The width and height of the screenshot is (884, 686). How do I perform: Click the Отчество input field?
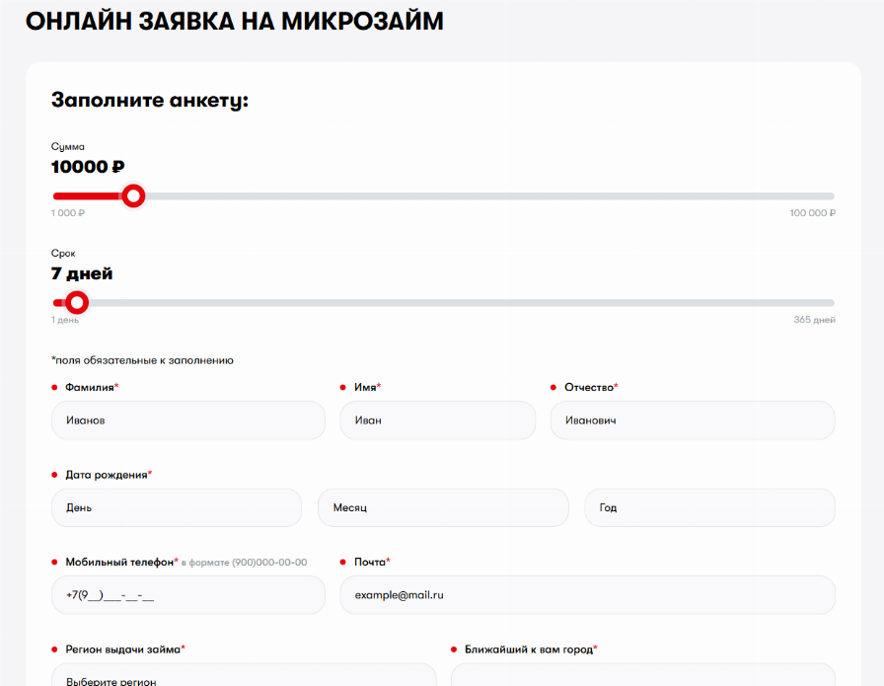click(x=693, y=420)
